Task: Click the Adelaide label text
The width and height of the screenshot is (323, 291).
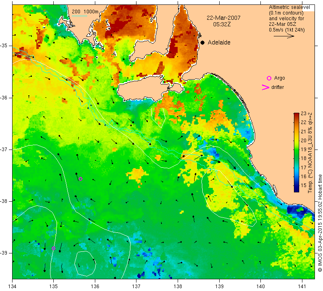Action: tap(219, 42)
